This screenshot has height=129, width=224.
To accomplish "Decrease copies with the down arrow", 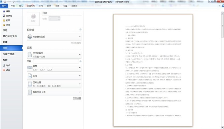I will coord(59,20).
